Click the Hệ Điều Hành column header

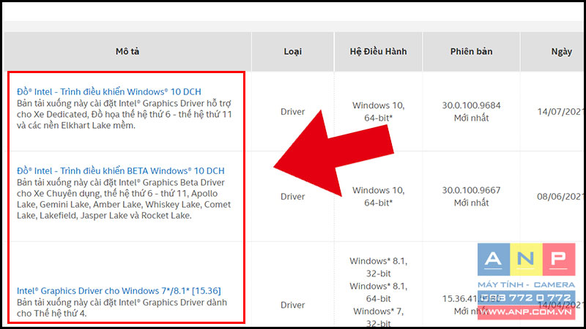[x=378, y=51]
